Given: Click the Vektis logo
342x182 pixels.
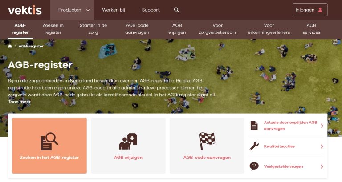Looking at the screenshot, I should tap(25, 10).
